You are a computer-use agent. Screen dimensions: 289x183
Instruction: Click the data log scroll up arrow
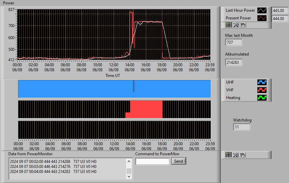pos(129,162)
